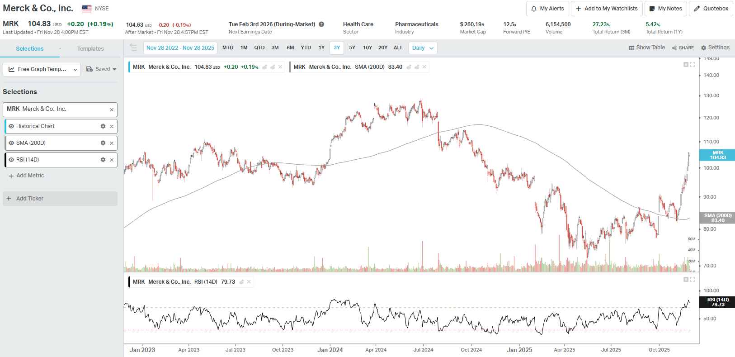735x357 pixels.
Task: Click the SHARE button
Action: [x=683, y=48]
